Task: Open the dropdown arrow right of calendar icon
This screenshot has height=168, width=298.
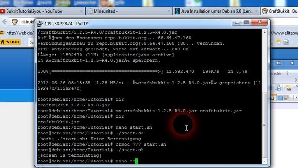Action: (x=292, y=42)
